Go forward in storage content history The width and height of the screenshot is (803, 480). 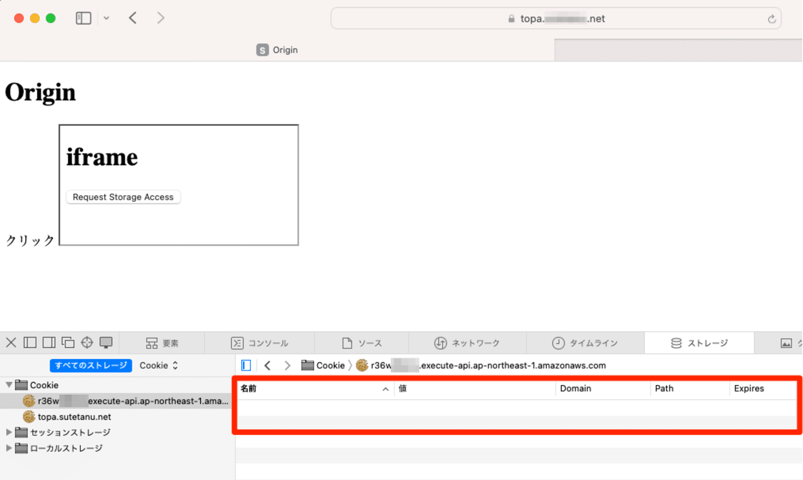[x=287, y=365]
